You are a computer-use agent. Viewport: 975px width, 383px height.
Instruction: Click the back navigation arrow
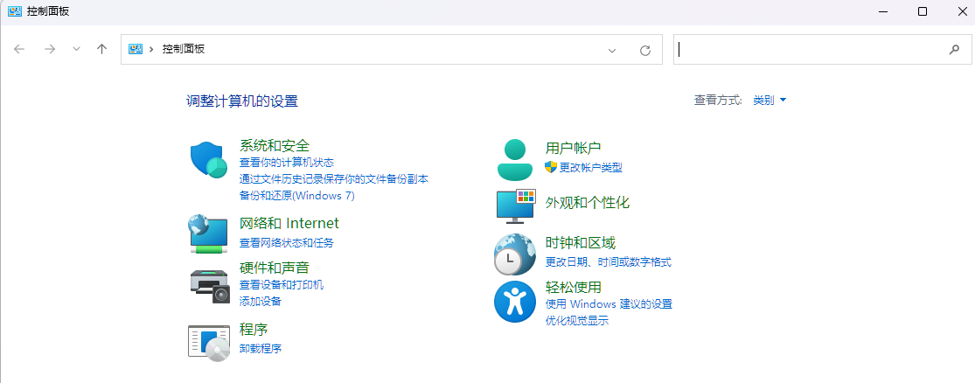(19, 49)
